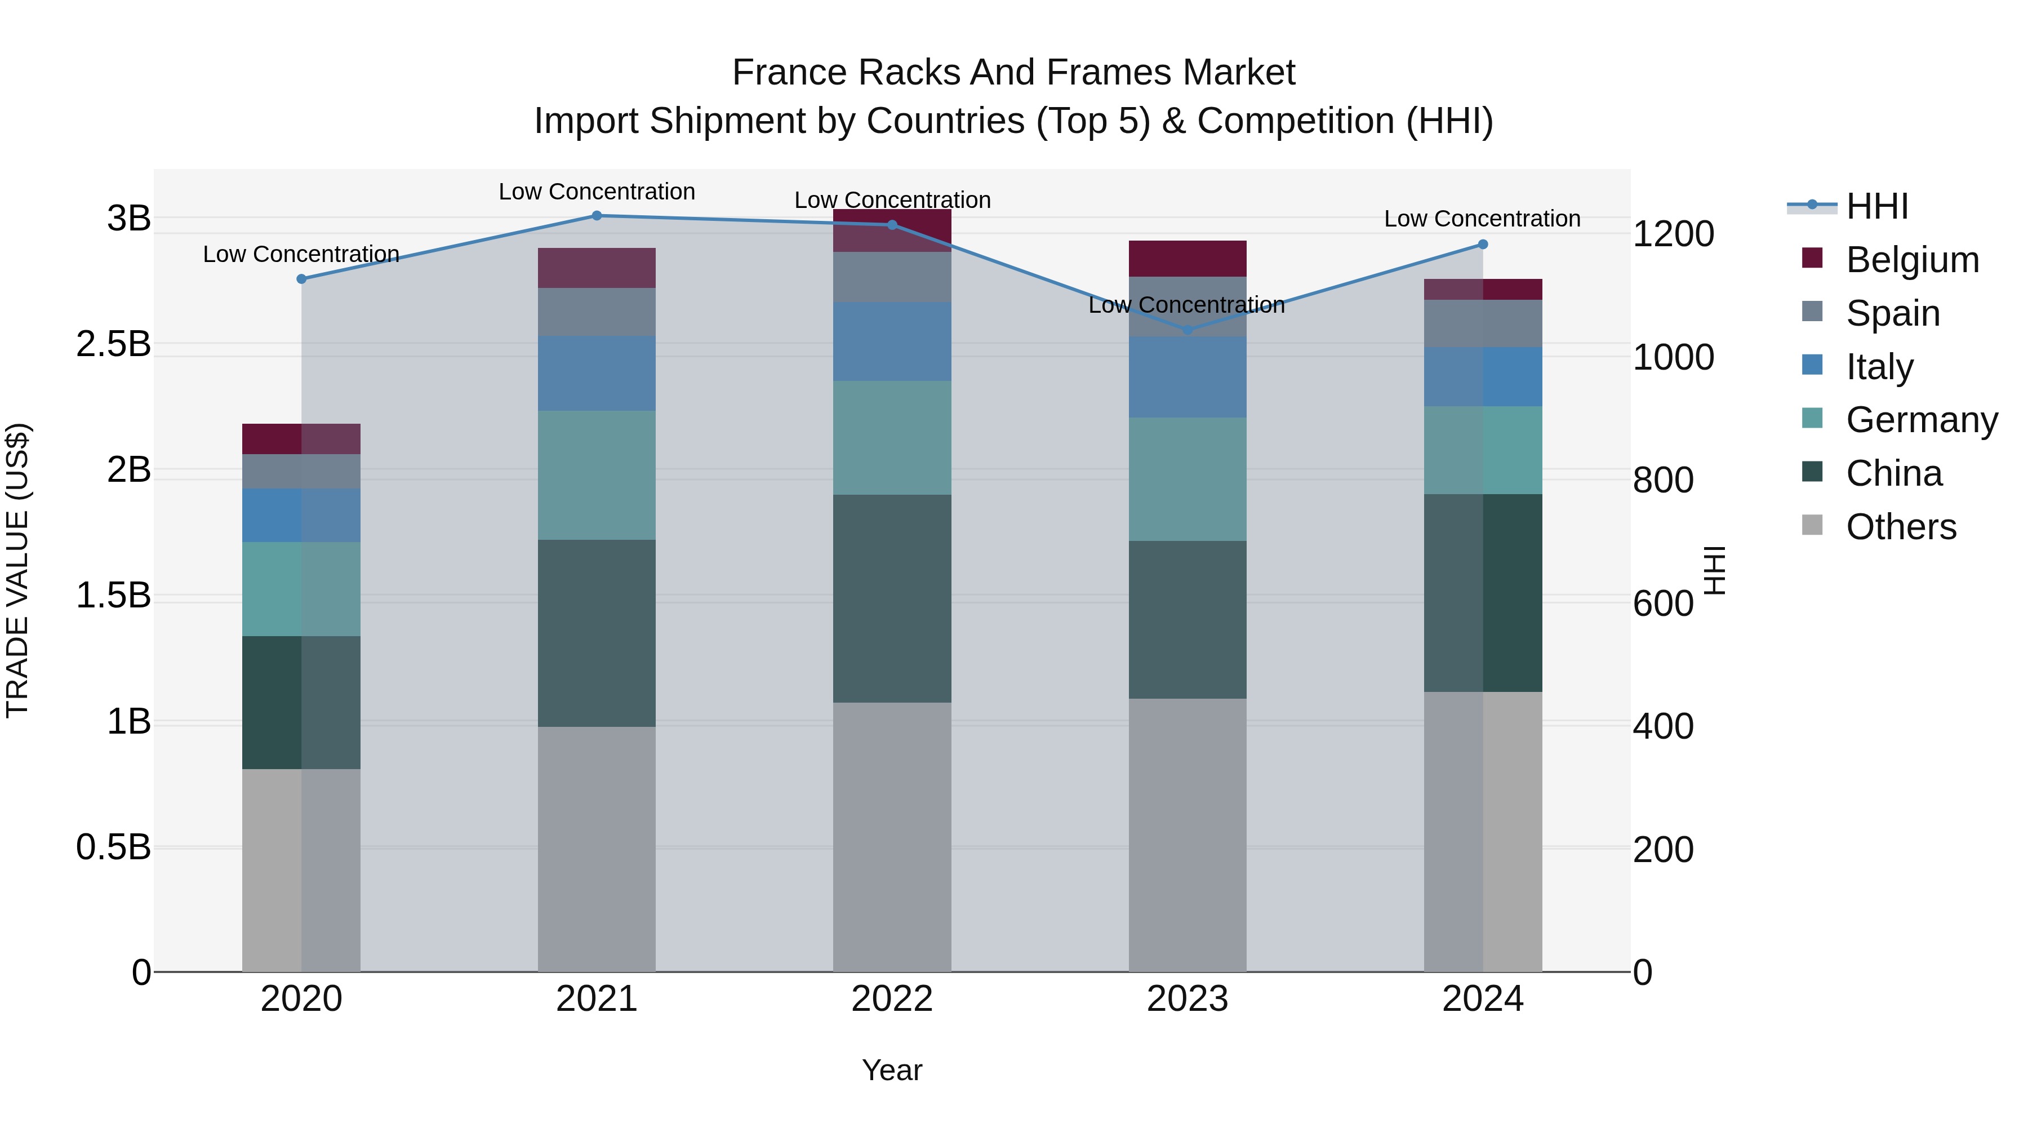Click the 1200 right axis tick

[1674, 234]
